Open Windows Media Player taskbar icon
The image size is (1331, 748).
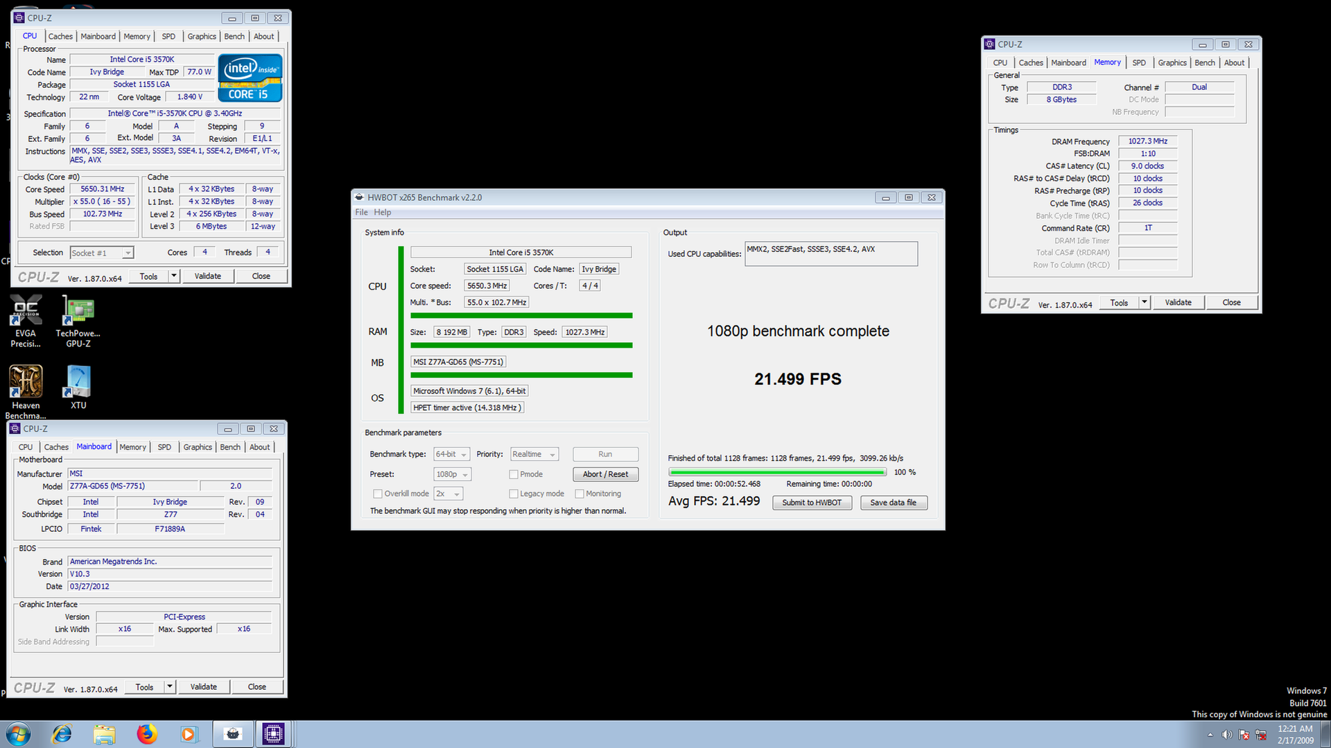189,734
